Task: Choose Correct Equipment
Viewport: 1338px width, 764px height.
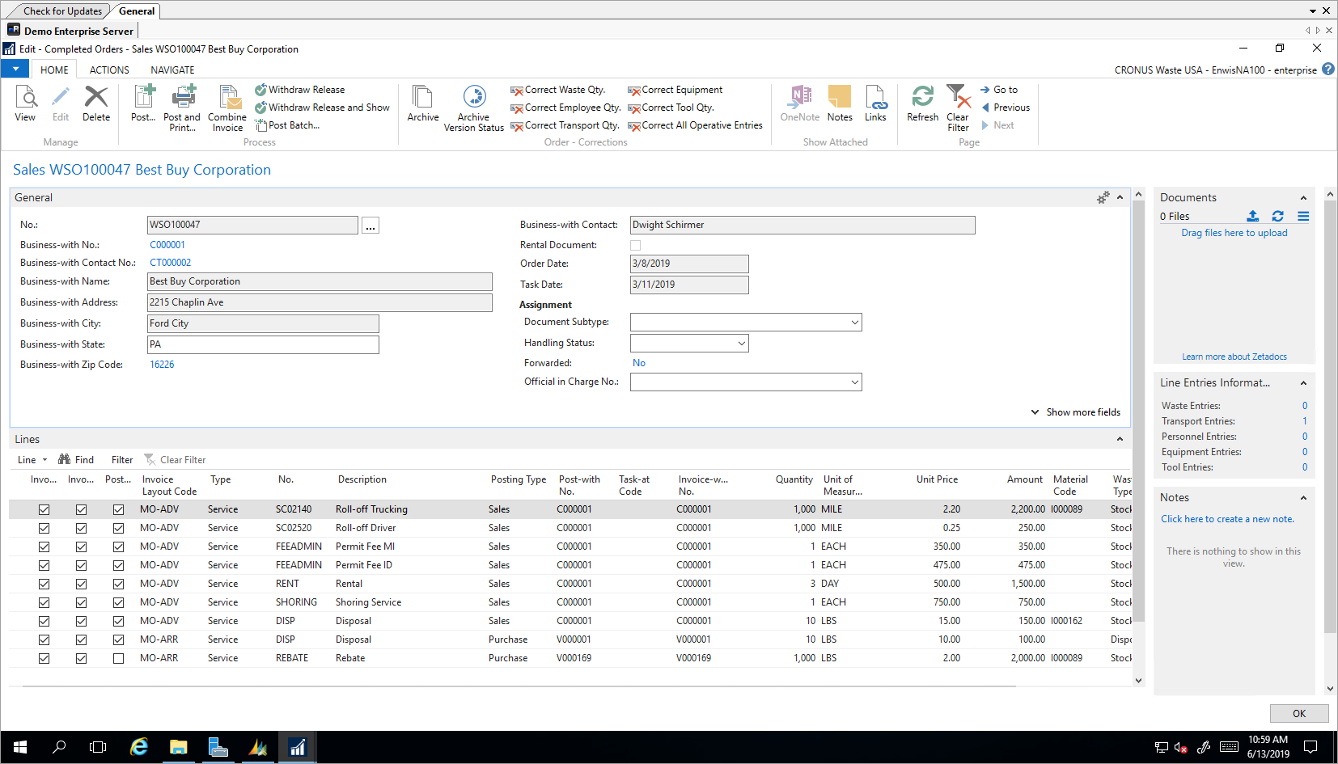Action: (675, 90)
